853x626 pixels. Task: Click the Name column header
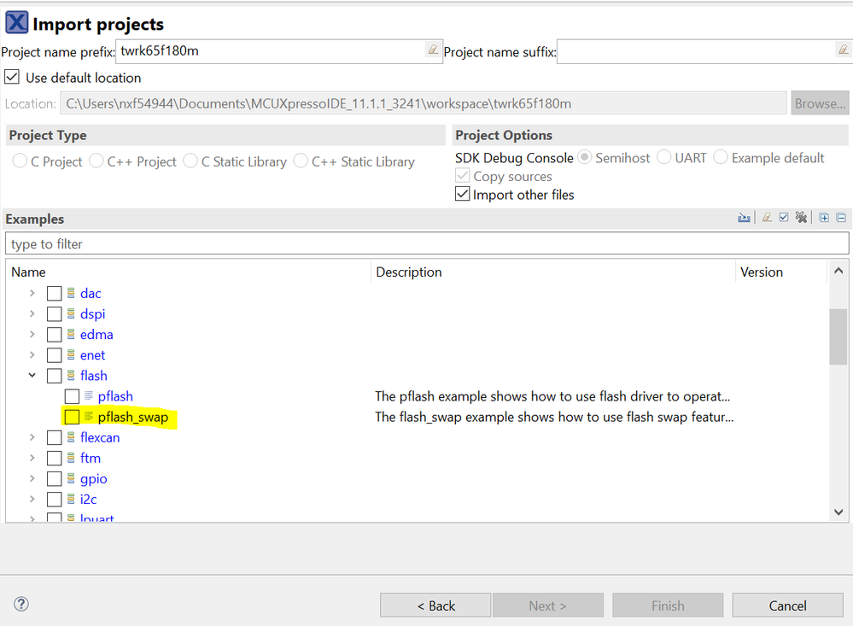click(29, 272)
